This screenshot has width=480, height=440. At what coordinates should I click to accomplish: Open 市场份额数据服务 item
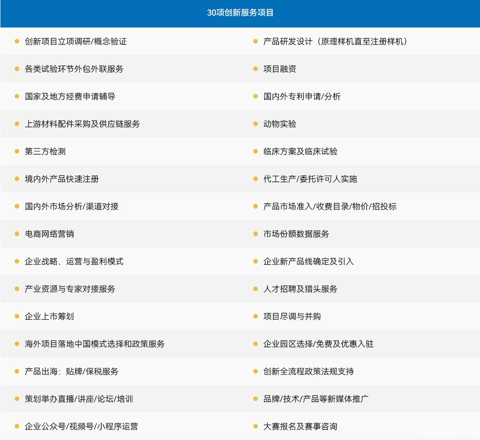[x=296, y=234]
